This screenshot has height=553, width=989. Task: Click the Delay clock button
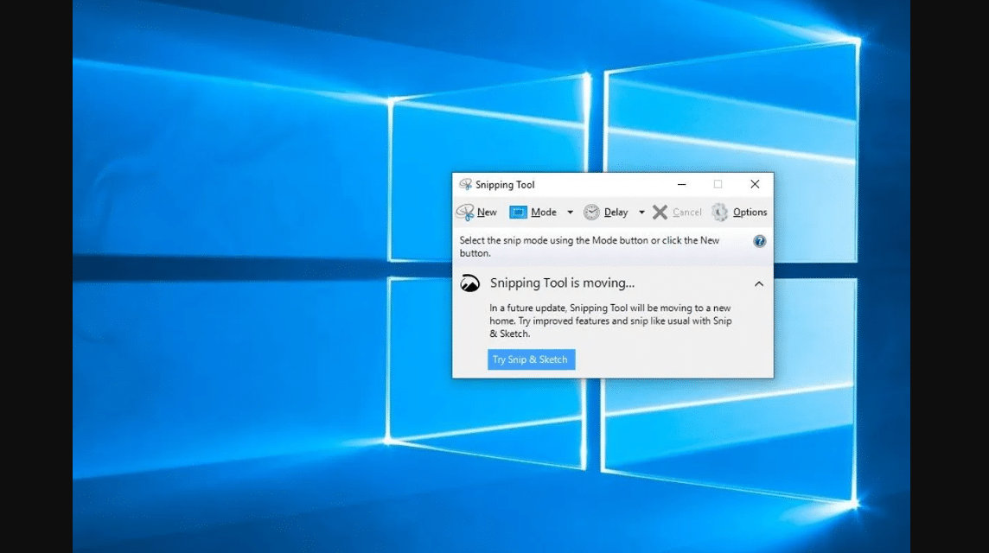pyautogui.click(x=605, y=213)
